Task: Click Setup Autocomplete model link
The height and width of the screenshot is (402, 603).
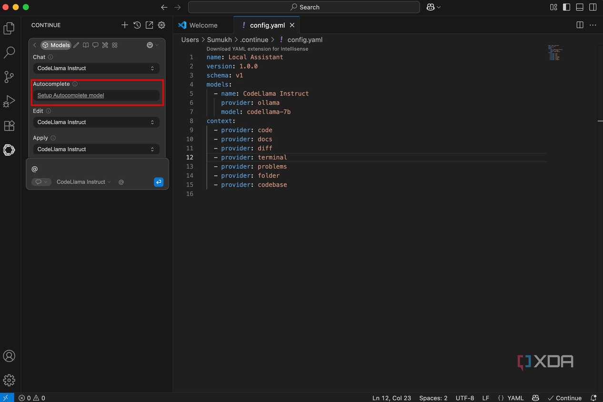Action: tap(70, 95)
